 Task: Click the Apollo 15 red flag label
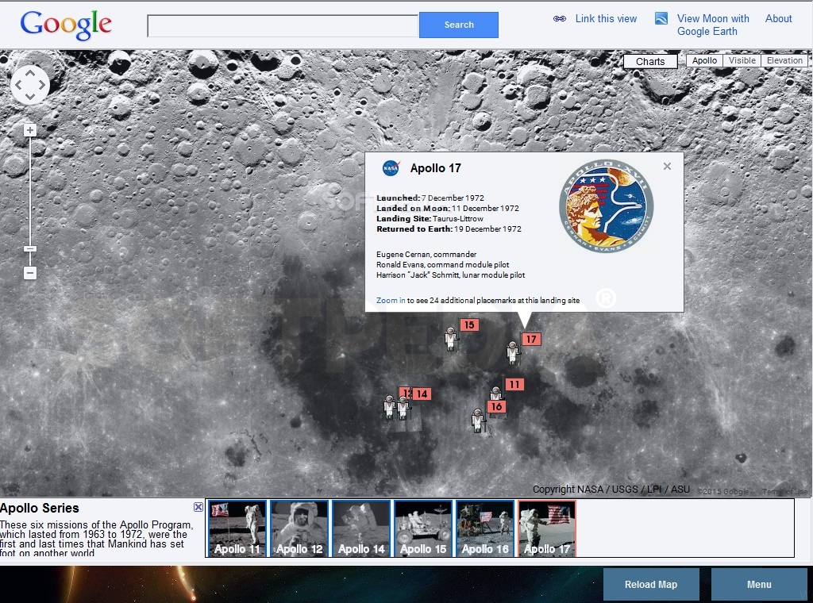click(469, 325)
